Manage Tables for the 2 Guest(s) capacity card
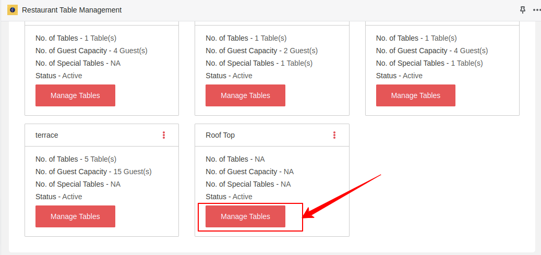541x255 pixels. click(x=245, y=95)
